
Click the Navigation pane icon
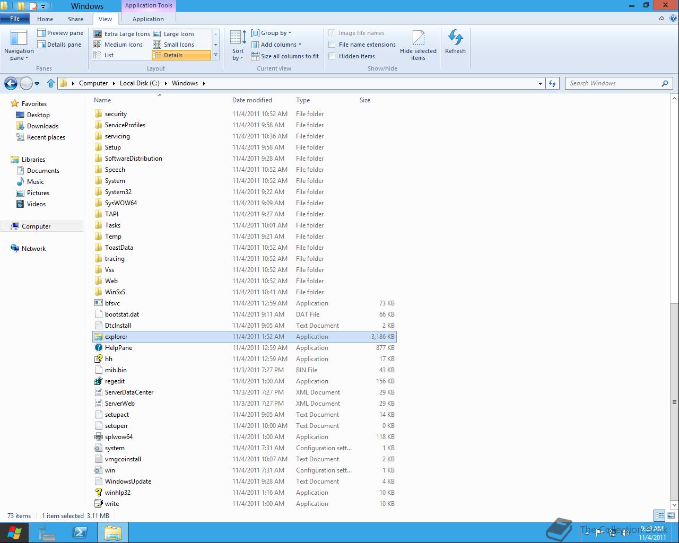[x=19, y=38]
